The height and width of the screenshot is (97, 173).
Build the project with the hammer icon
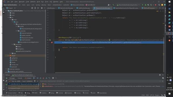pos(113,5)
